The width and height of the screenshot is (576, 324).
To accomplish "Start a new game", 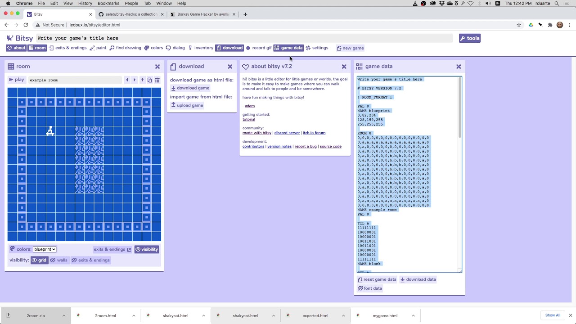I will pyautogui.click(x=351, y=48).
